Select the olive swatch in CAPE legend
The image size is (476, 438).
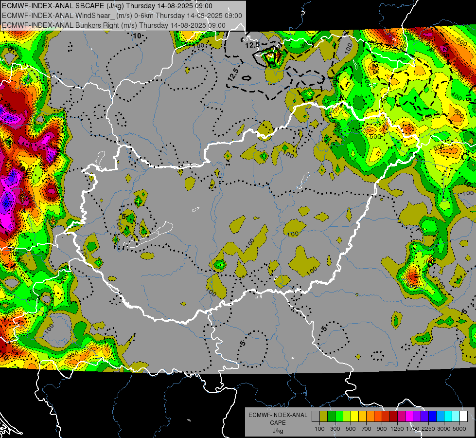click(x=324, y=417)
